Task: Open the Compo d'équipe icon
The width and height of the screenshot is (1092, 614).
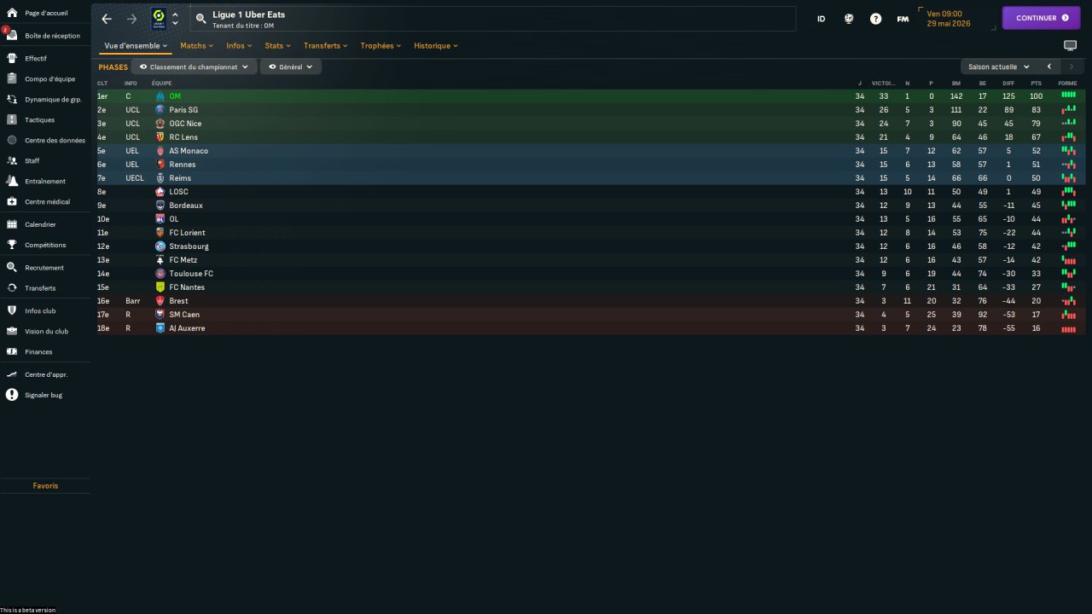Action: (12, 79)
